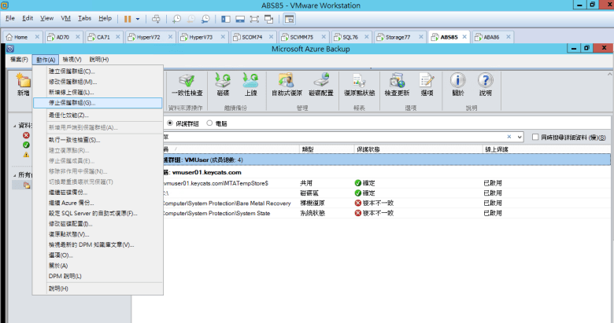Viewport: 614px width, 323px height.
Task: Select the 電腦 radio button
Action: (209, 123)
